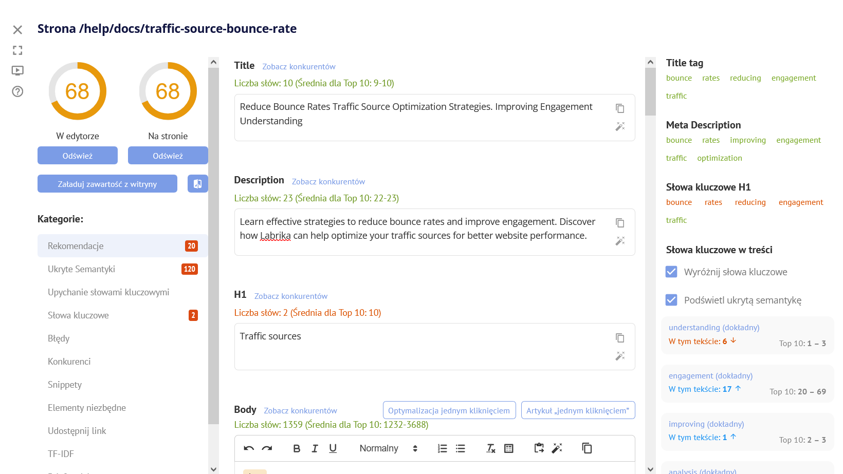Switch to the Konkurenci category
Viewport: 843px width, 474px height.
click(69, 361)
